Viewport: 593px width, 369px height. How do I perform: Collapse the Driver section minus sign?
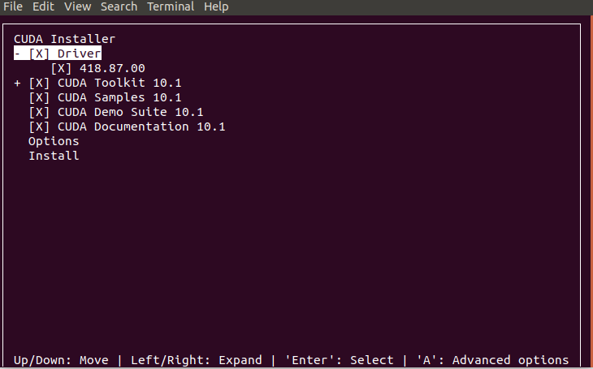point(17,54)
